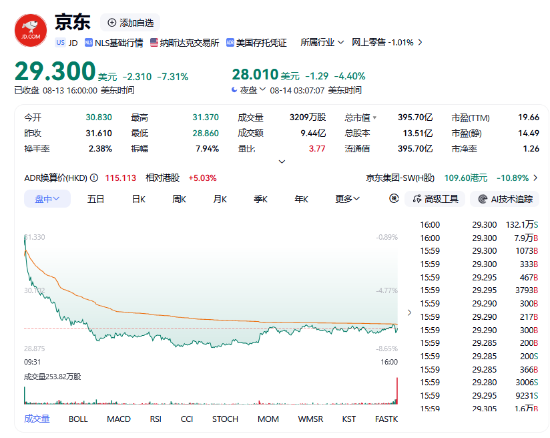Click the moon icon beside 夜盘
This screenshot has height=438, width=550.
[x=234, y=90]
